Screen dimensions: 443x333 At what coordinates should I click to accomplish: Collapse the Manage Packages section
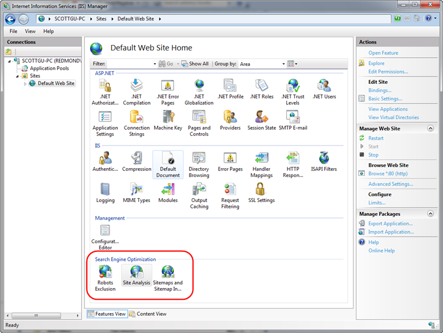(x=430, y=214)
